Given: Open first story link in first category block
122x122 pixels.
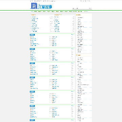Looking at the screenshot, I should 32,37.
